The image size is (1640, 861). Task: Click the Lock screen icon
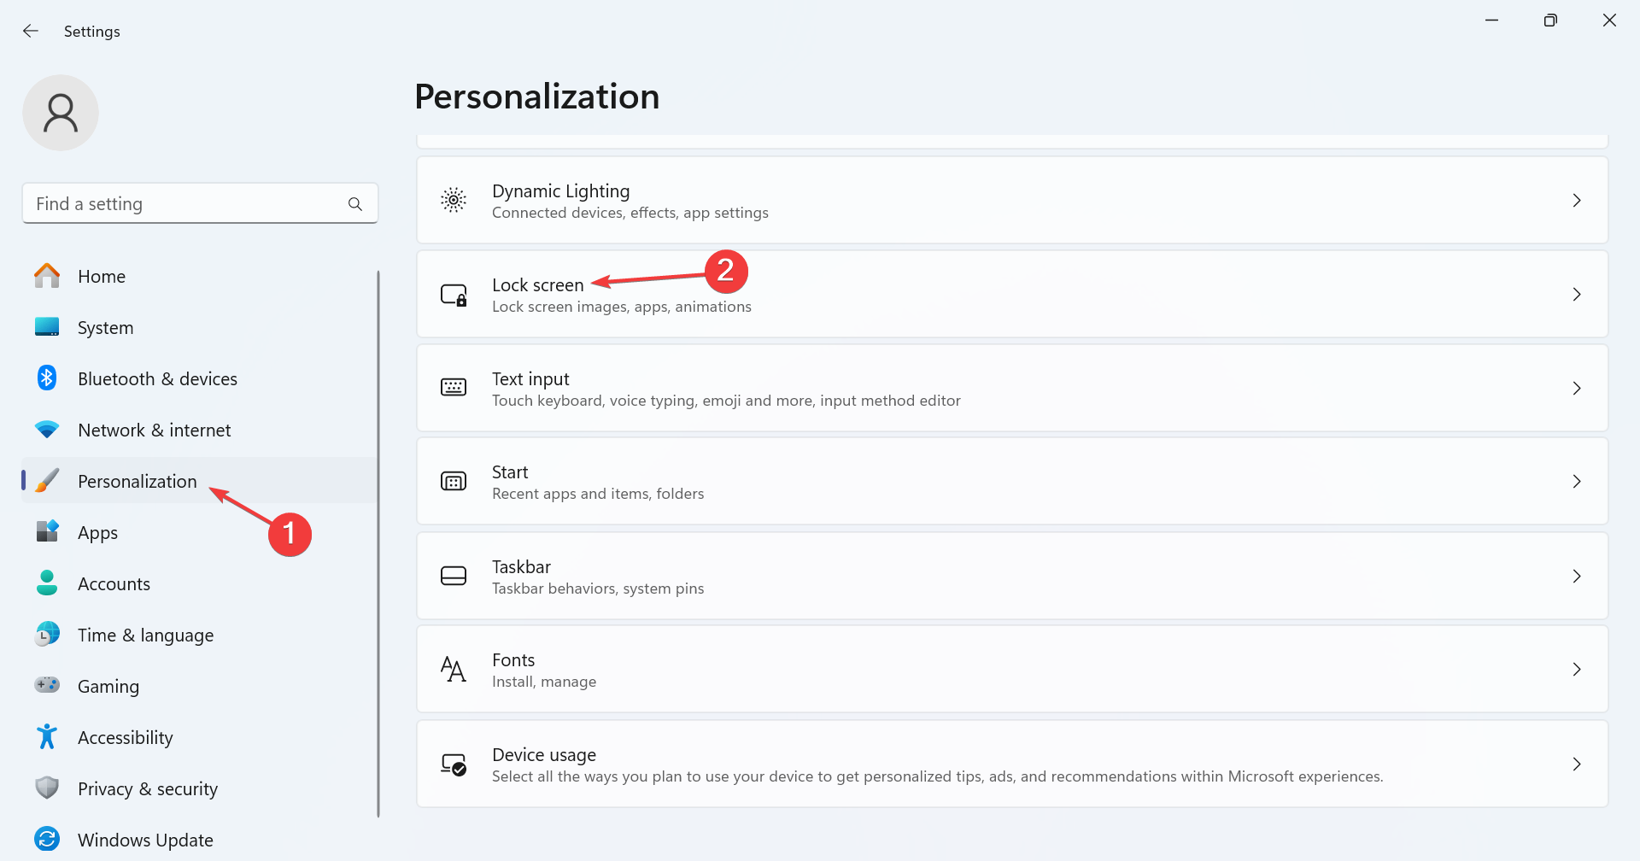pos(454,295)
